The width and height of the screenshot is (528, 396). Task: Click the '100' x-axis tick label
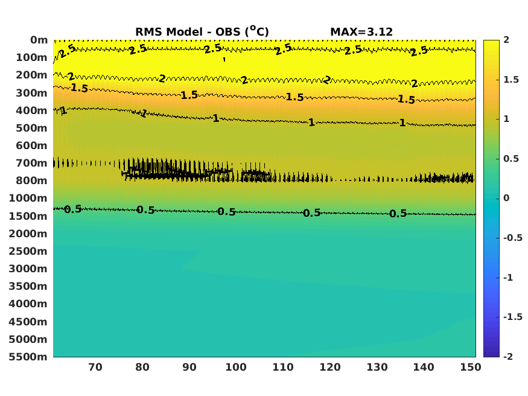coord(236,367)
